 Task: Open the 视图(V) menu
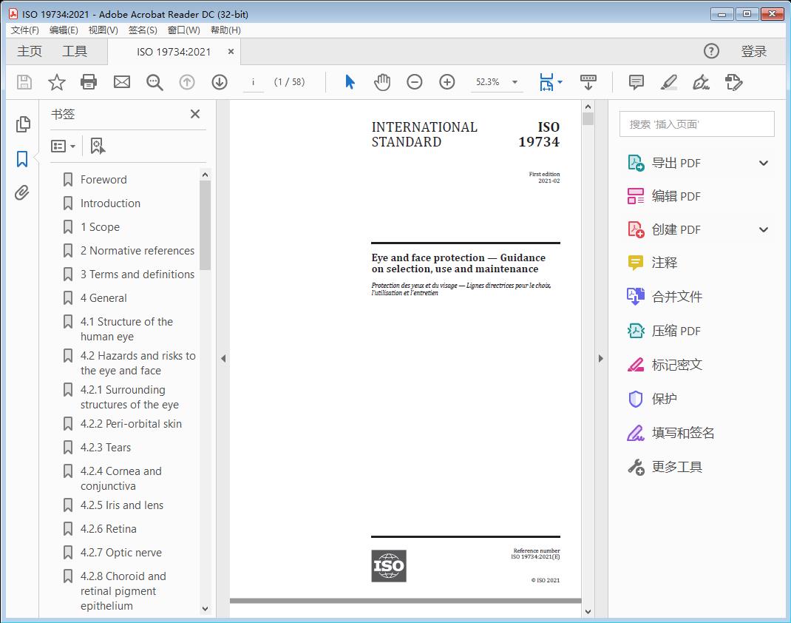[x=103, y=30]
